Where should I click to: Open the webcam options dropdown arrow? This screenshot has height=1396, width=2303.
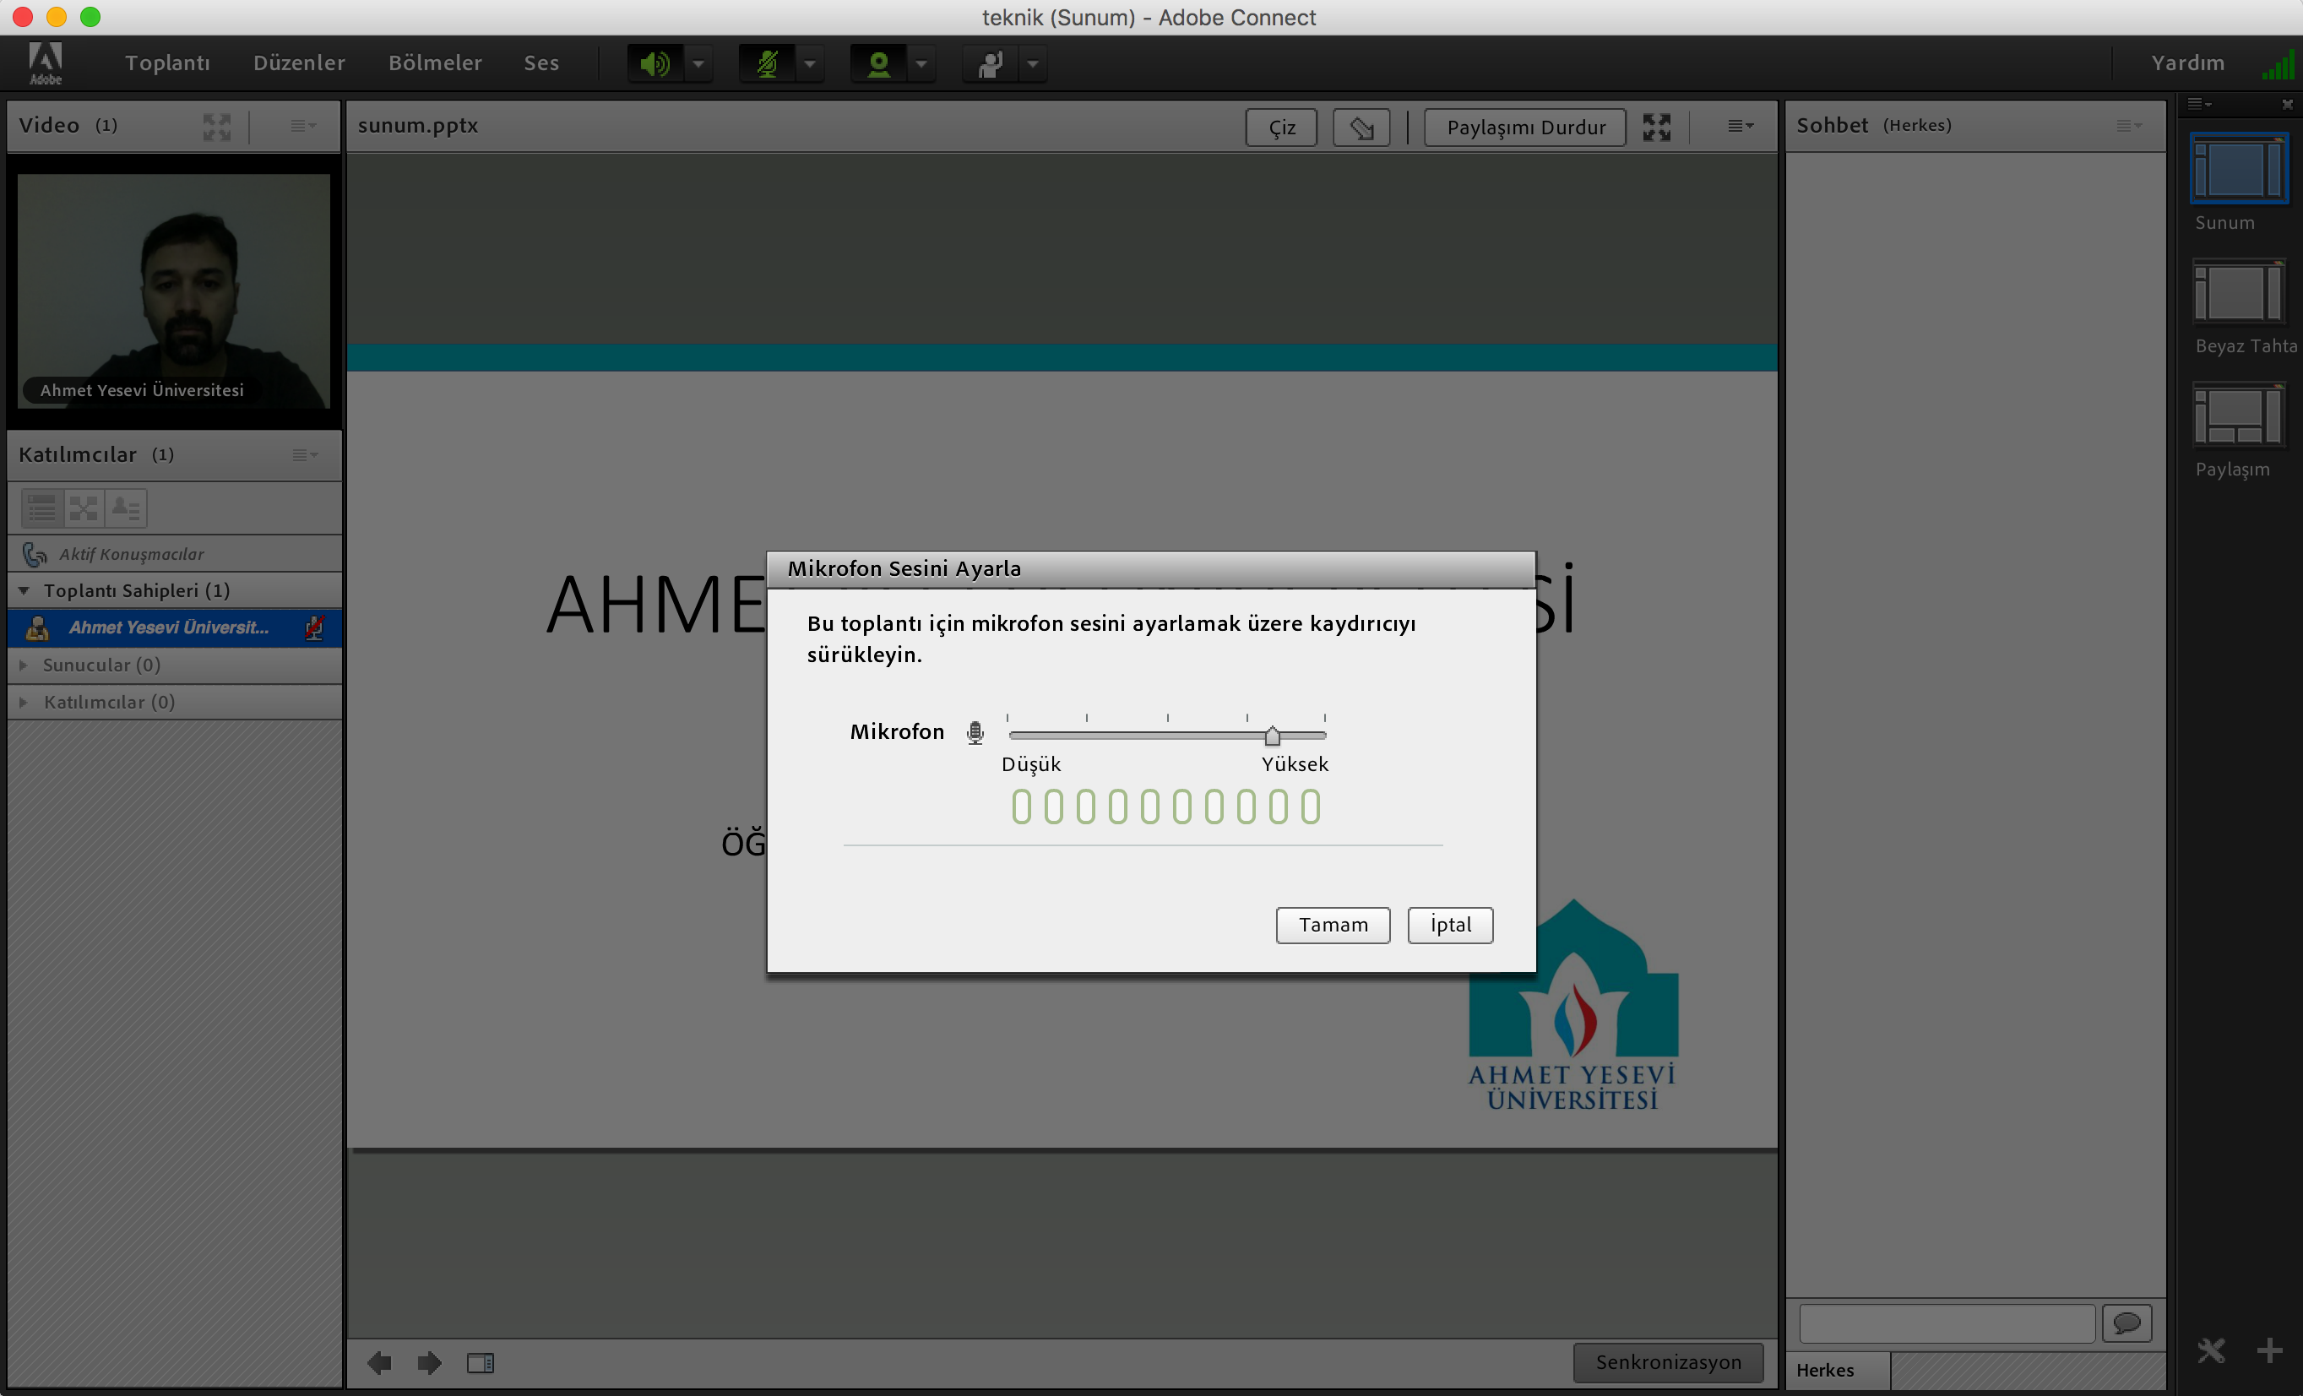(x=921, y=63)
